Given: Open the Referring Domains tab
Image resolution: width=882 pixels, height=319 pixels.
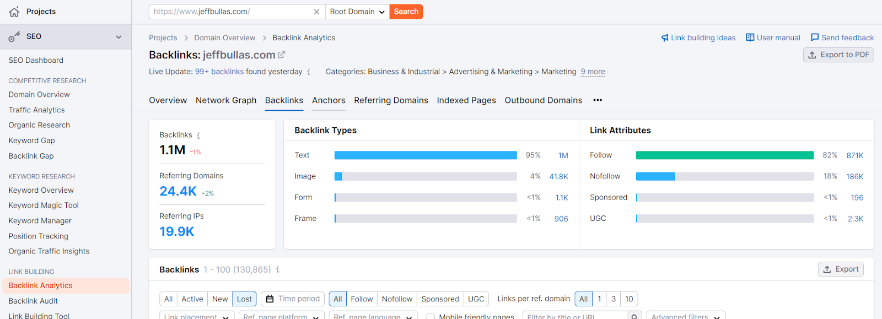Looking at the screenshot, I should coord(391,100).
